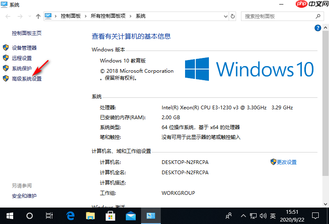This screenshot has height=224, width=329.
Task: Click the computer icon in address bar
Action: [x=48, y=16]
